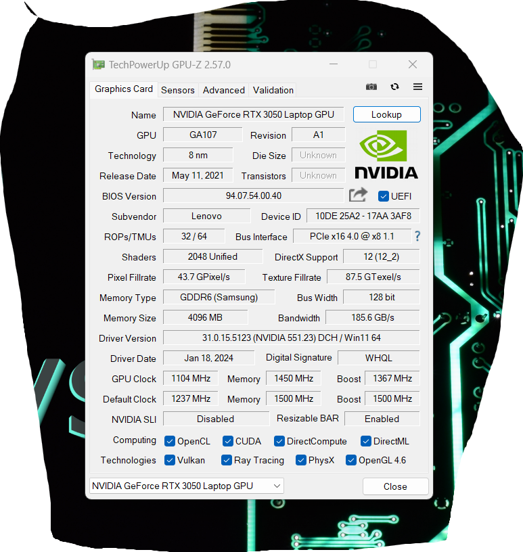The width and height of the screenshot is (523, 552).
Task: Toggle the OpenCL checkbox
Action: 170,441
